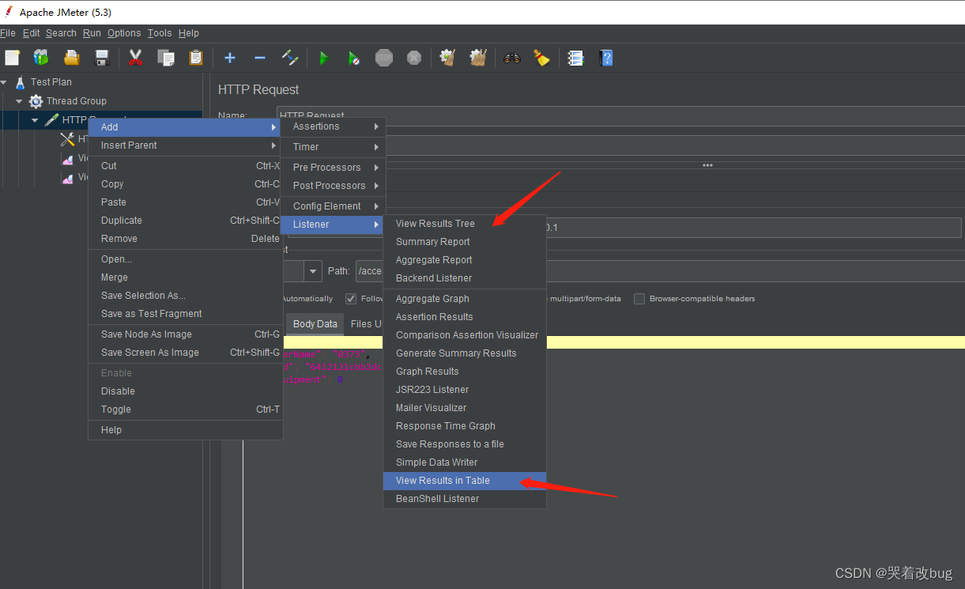Click the Copy toolbar icon

coord(166,58)
